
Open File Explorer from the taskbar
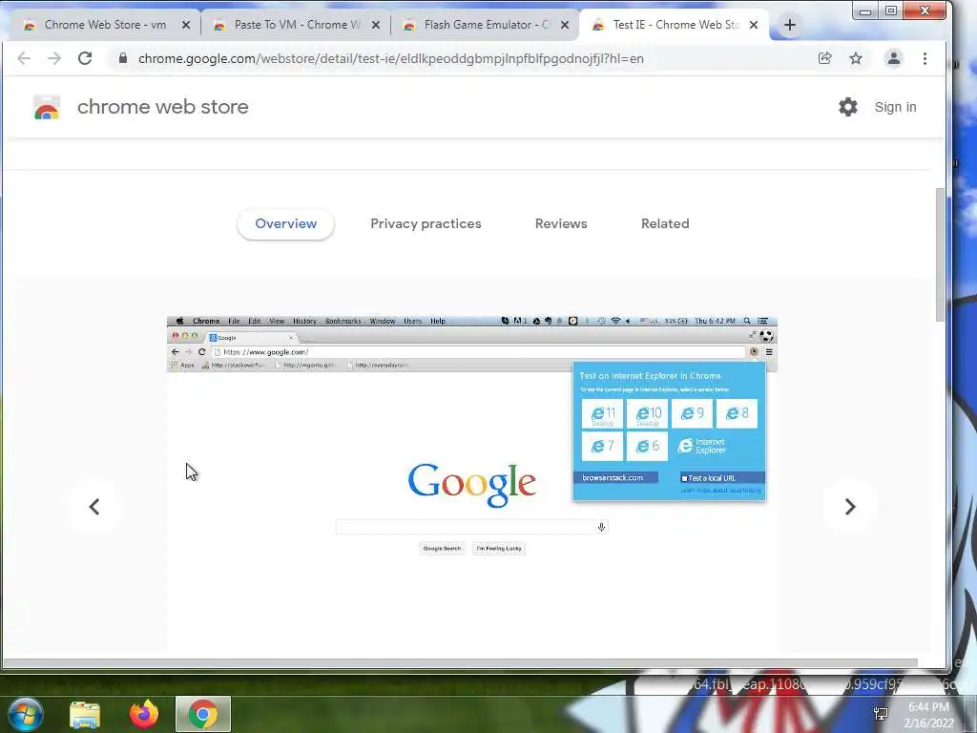[x=85, y=714]
